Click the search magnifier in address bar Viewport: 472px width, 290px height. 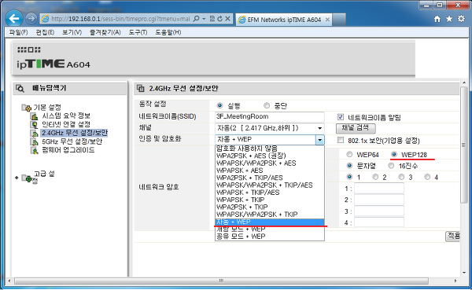point(196,19)
